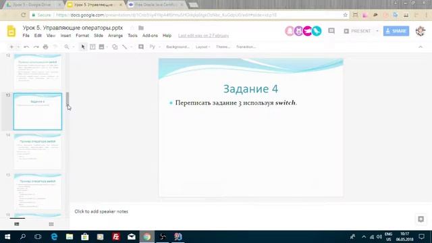
Task: Click the magenta collaborator avatar
Action: click(x=308, y=31)
